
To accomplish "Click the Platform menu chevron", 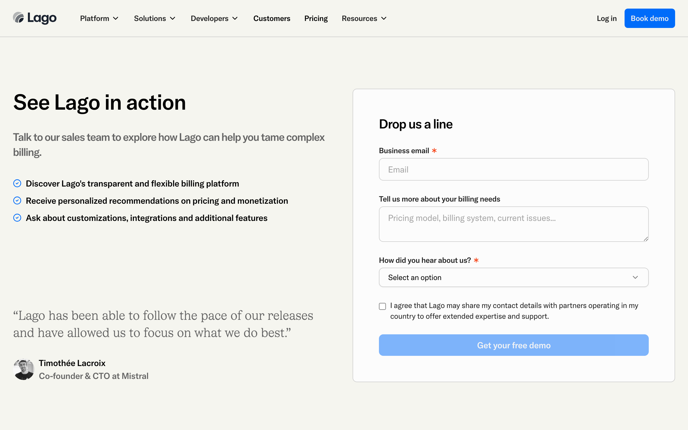I will (x=116, y=19).
